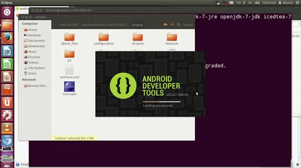Open the about_files folder
This screenshot has width=301, height=168.
pos(69,39)
